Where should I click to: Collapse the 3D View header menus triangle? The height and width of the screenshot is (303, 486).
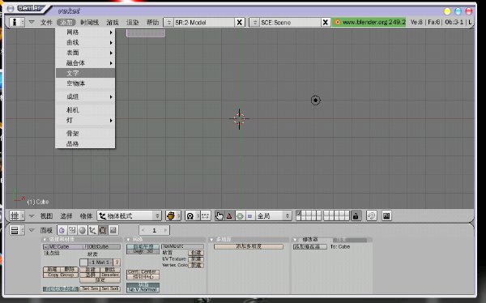[32, 216]
